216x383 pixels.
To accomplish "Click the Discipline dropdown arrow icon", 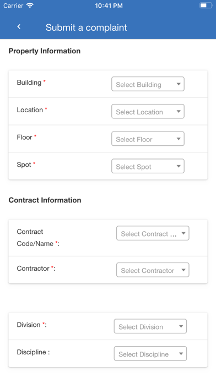I will point(181,353).
